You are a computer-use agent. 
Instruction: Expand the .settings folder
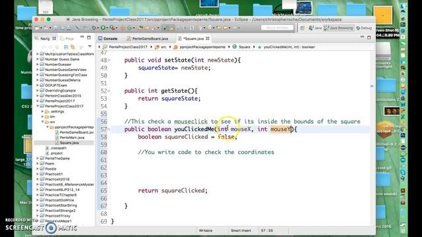[x=42, y=111]
